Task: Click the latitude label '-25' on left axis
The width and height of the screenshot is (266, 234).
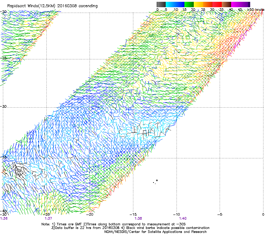Action: pos(4,58)
